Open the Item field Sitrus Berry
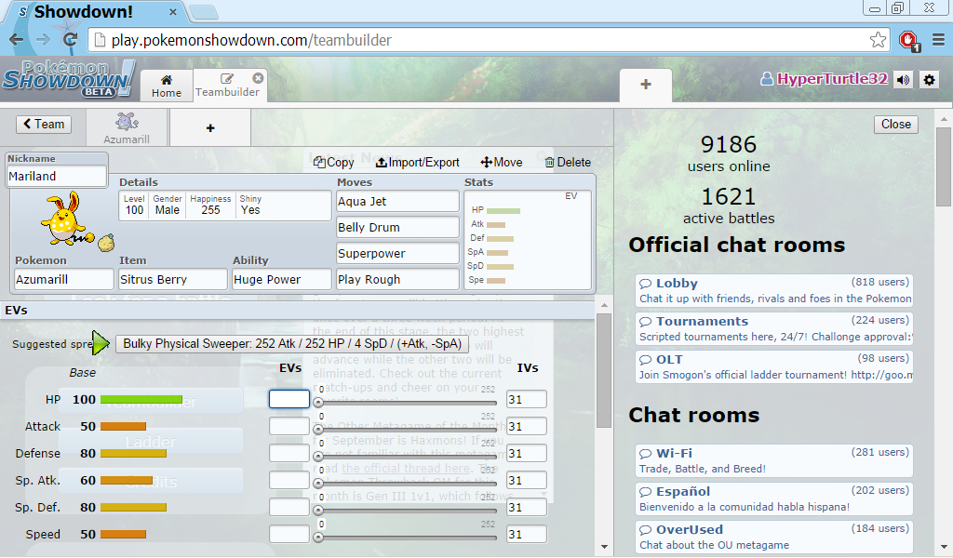 pos(173,279)
